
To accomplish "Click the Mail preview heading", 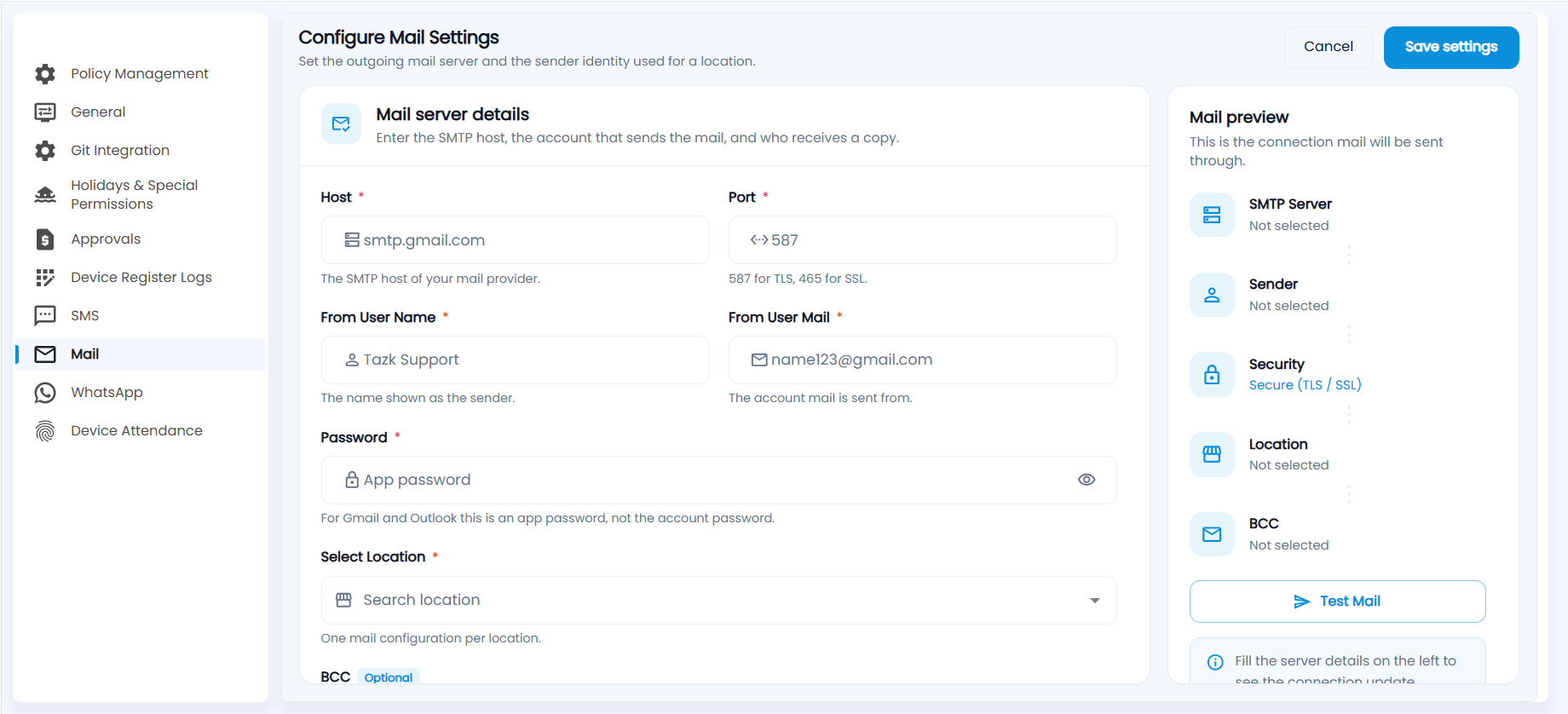I will 1239,118.
